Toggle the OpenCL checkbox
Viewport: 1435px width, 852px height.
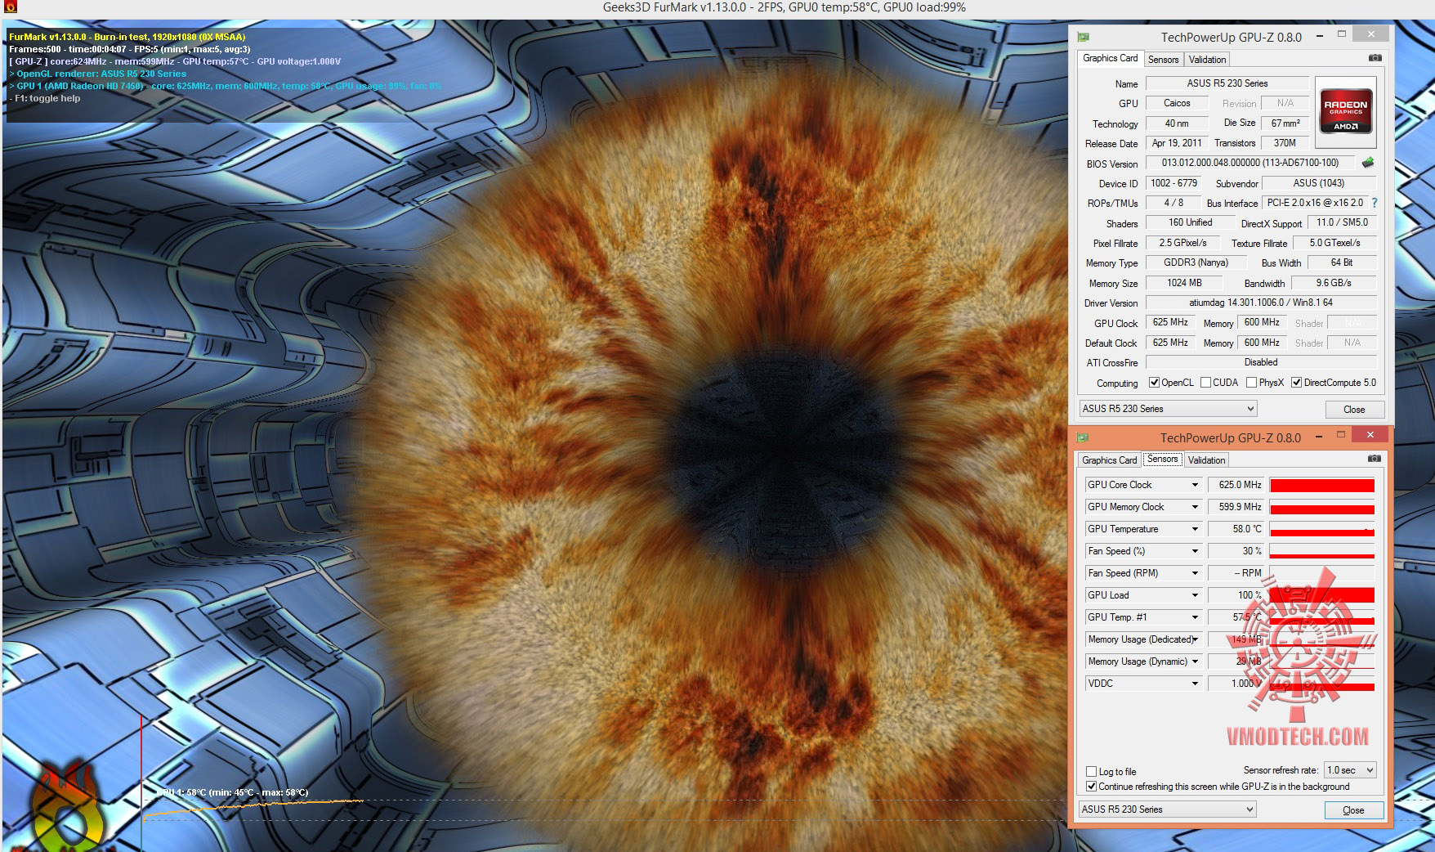click(x=1154, y=383)
